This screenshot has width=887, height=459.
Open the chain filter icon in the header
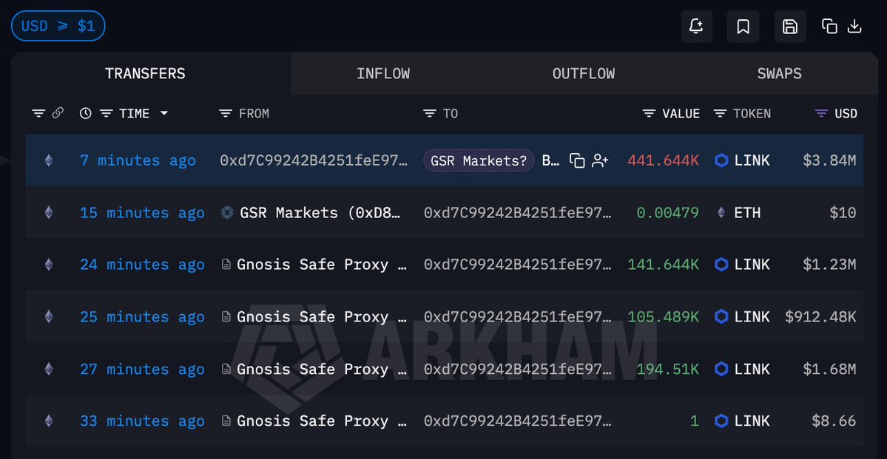tap(38, 114)
